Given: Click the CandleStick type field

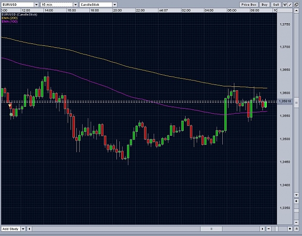Looking at the screenshot, I should (x=96, y=5).
